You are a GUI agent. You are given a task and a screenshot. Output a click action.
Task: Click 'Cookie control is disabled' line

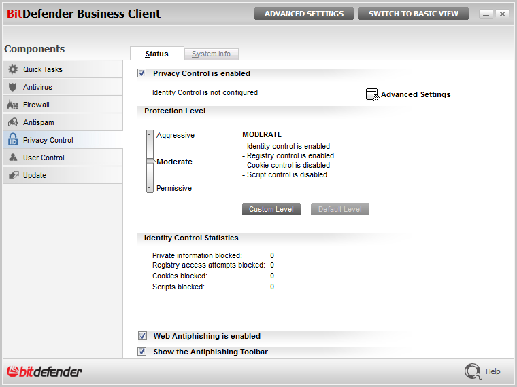[x=286, y=165]
